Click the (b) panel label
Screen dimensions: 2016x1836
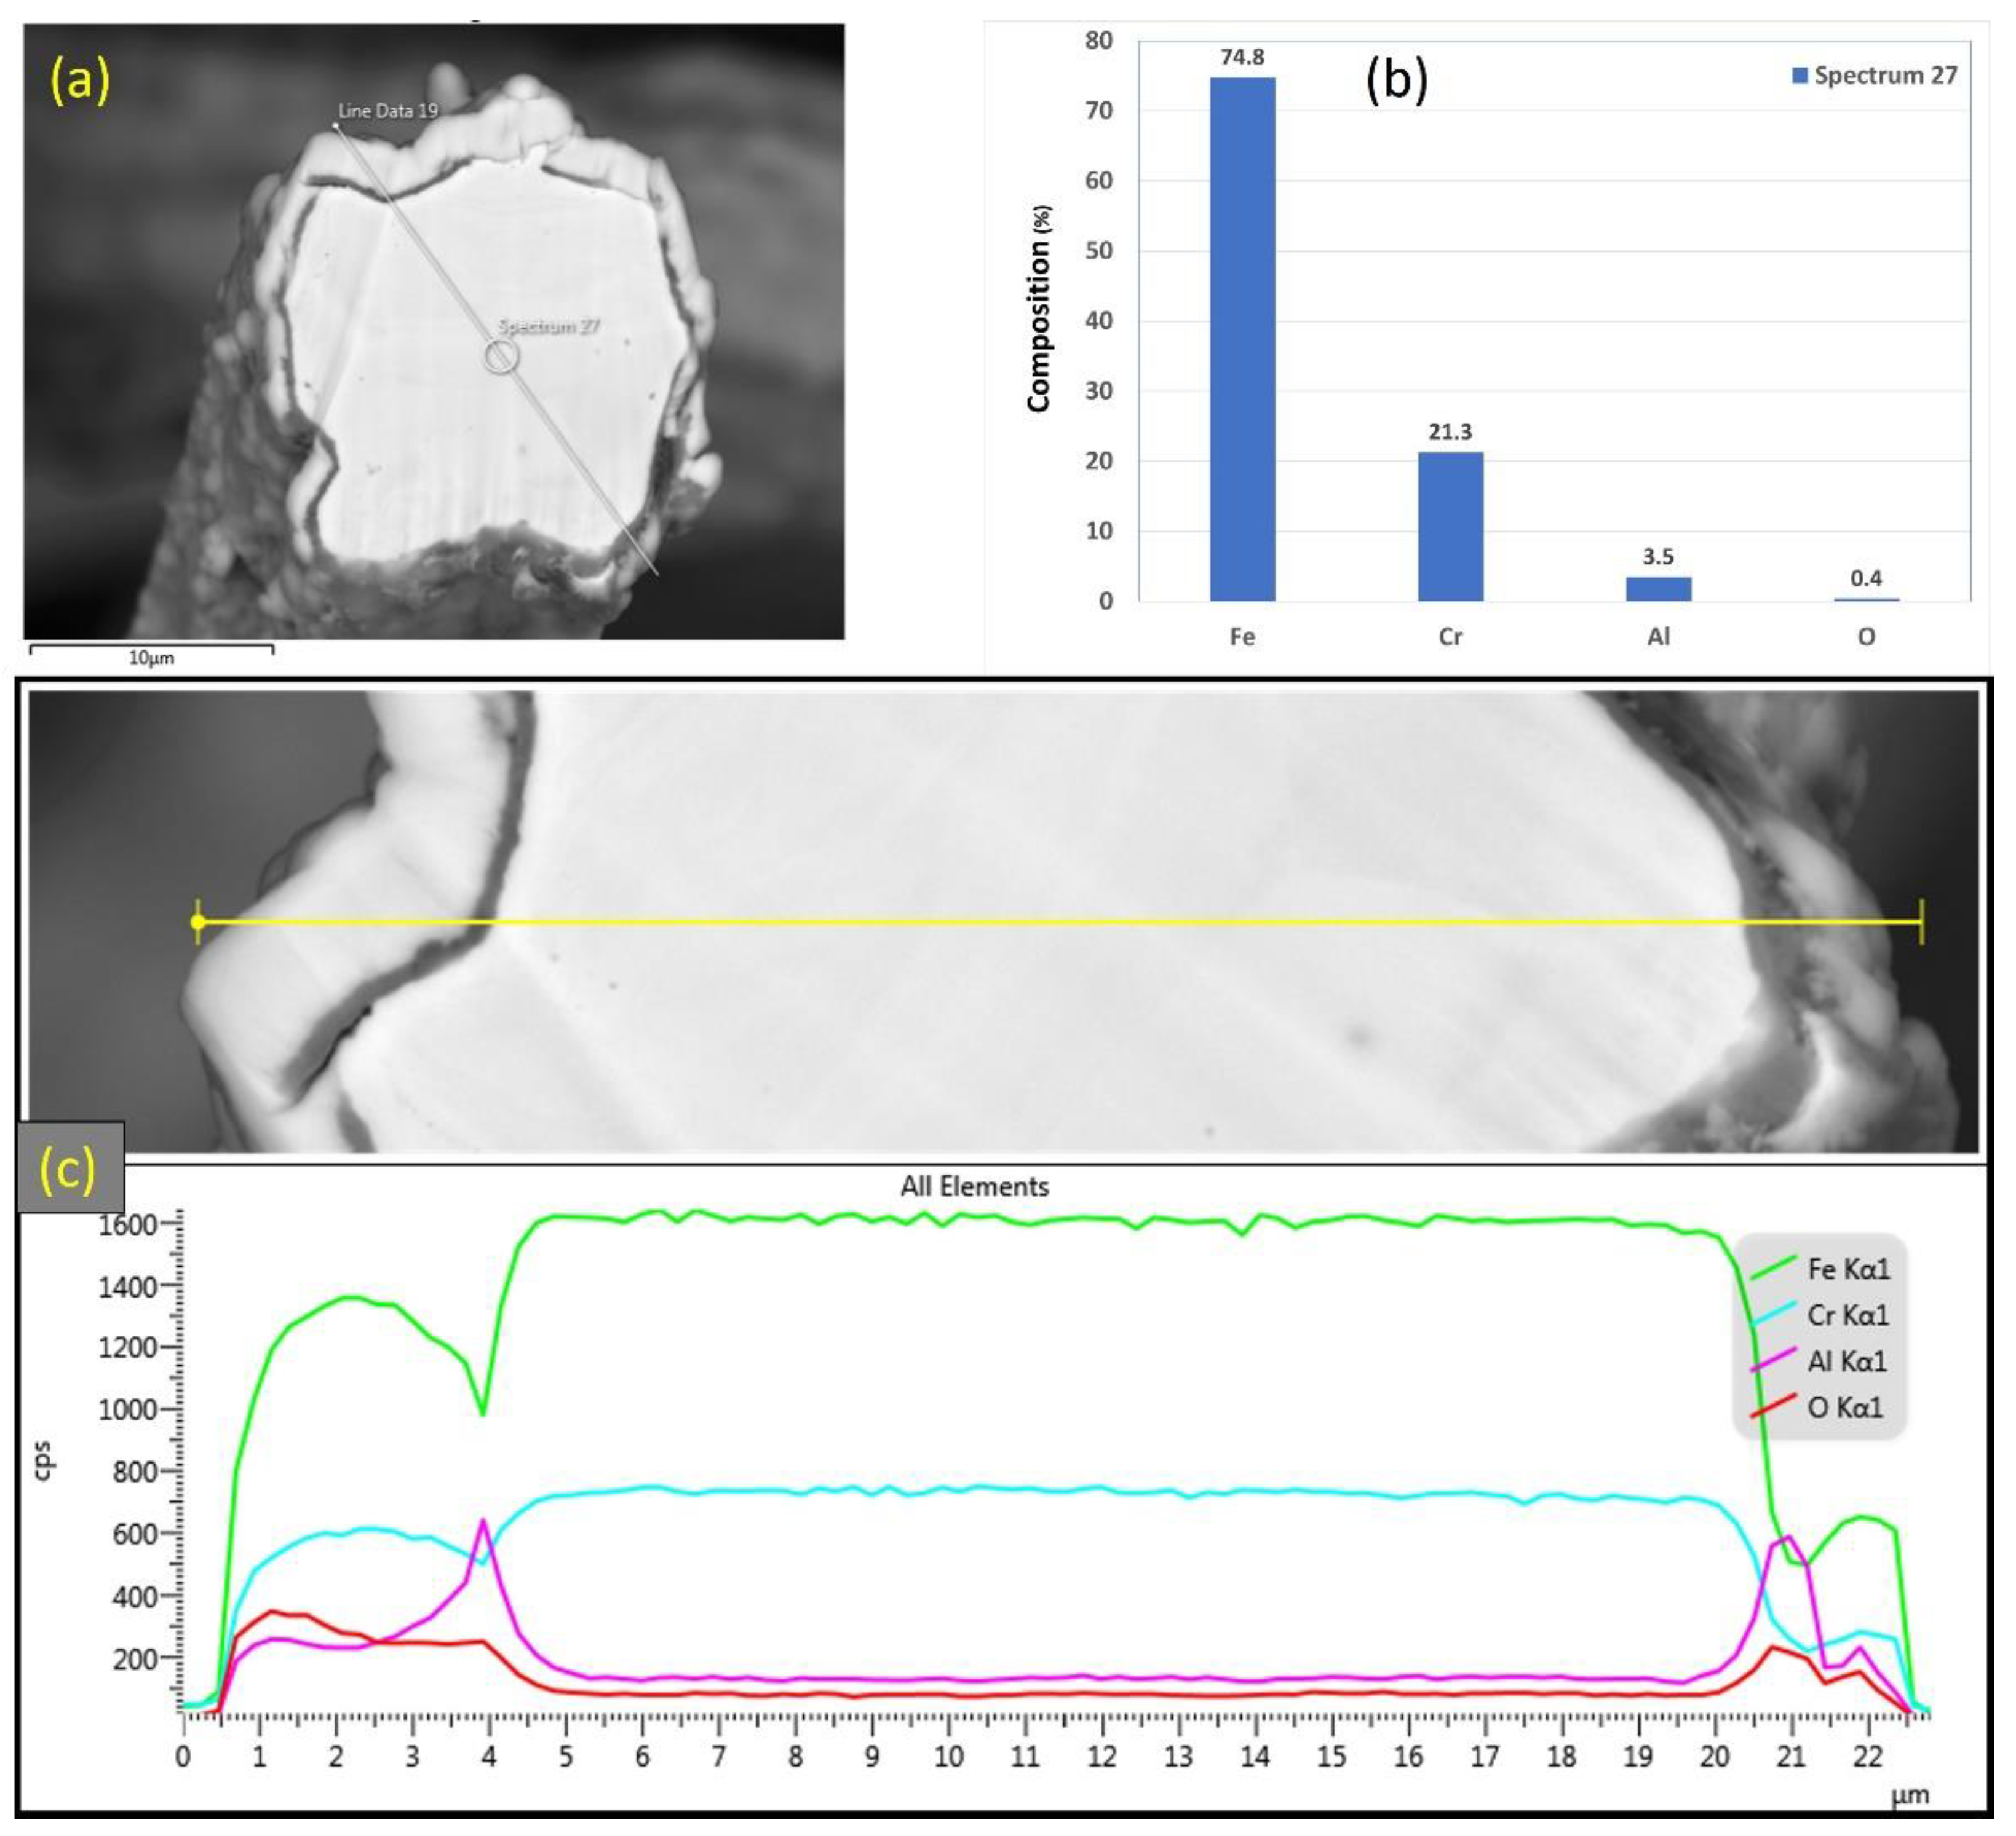(1396, 80)
